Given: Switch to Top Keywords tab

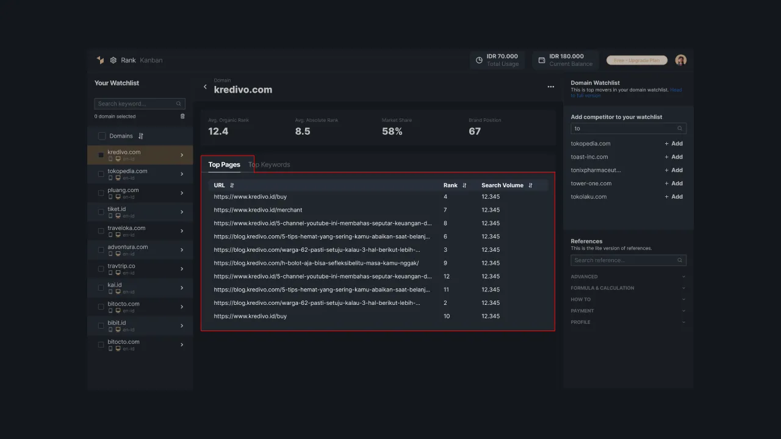Looking at the screenshot, I should click(269, 165).
